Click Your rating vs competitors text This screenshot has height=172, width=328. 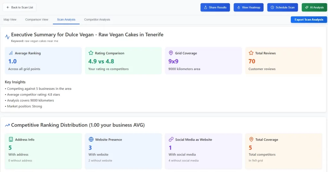click(108, 69)
